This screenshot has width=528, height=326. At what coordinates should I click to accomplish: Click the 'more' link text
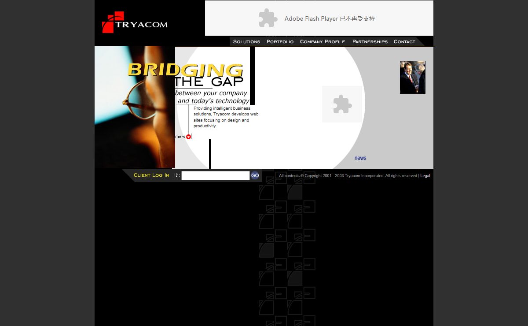(180, 137)
